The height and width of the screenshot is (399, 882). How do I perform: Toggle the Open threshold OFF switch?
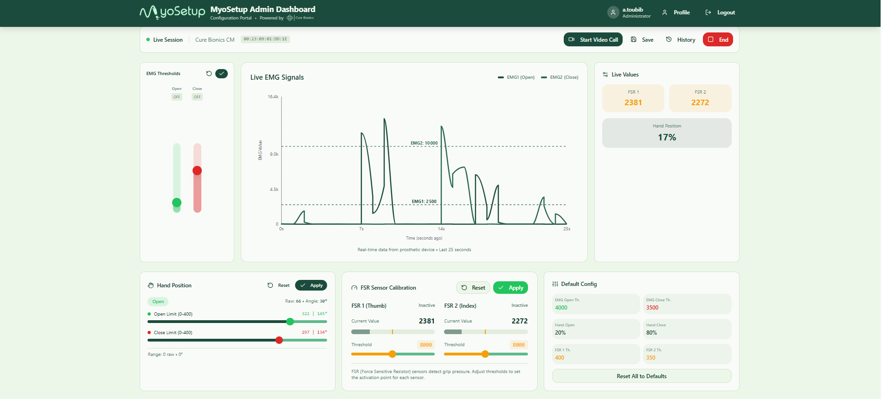[177, 97]
